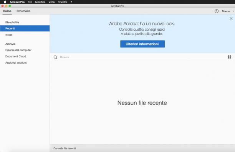Dismiss the new look banner
The width and height of the screenshot is (235, 152).
231,18
